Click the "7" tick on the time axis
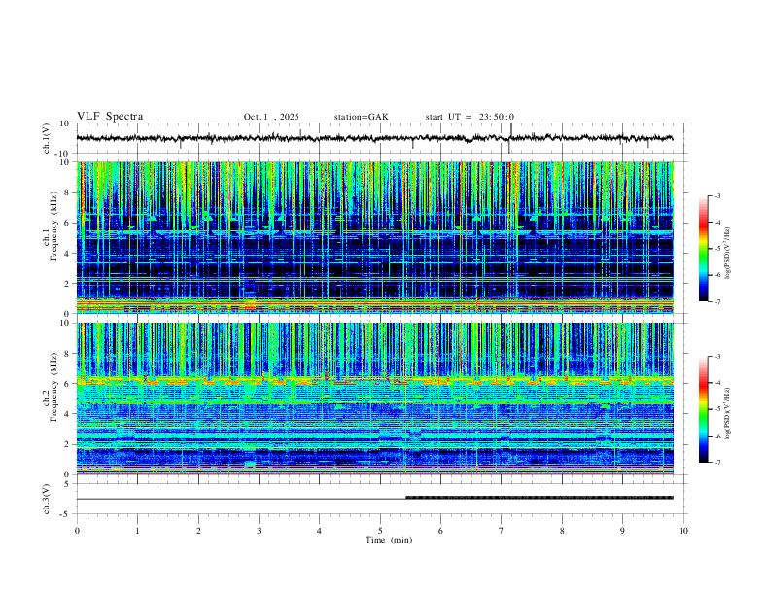This screenshot has height=595, width=770. [x=502, y=531]
